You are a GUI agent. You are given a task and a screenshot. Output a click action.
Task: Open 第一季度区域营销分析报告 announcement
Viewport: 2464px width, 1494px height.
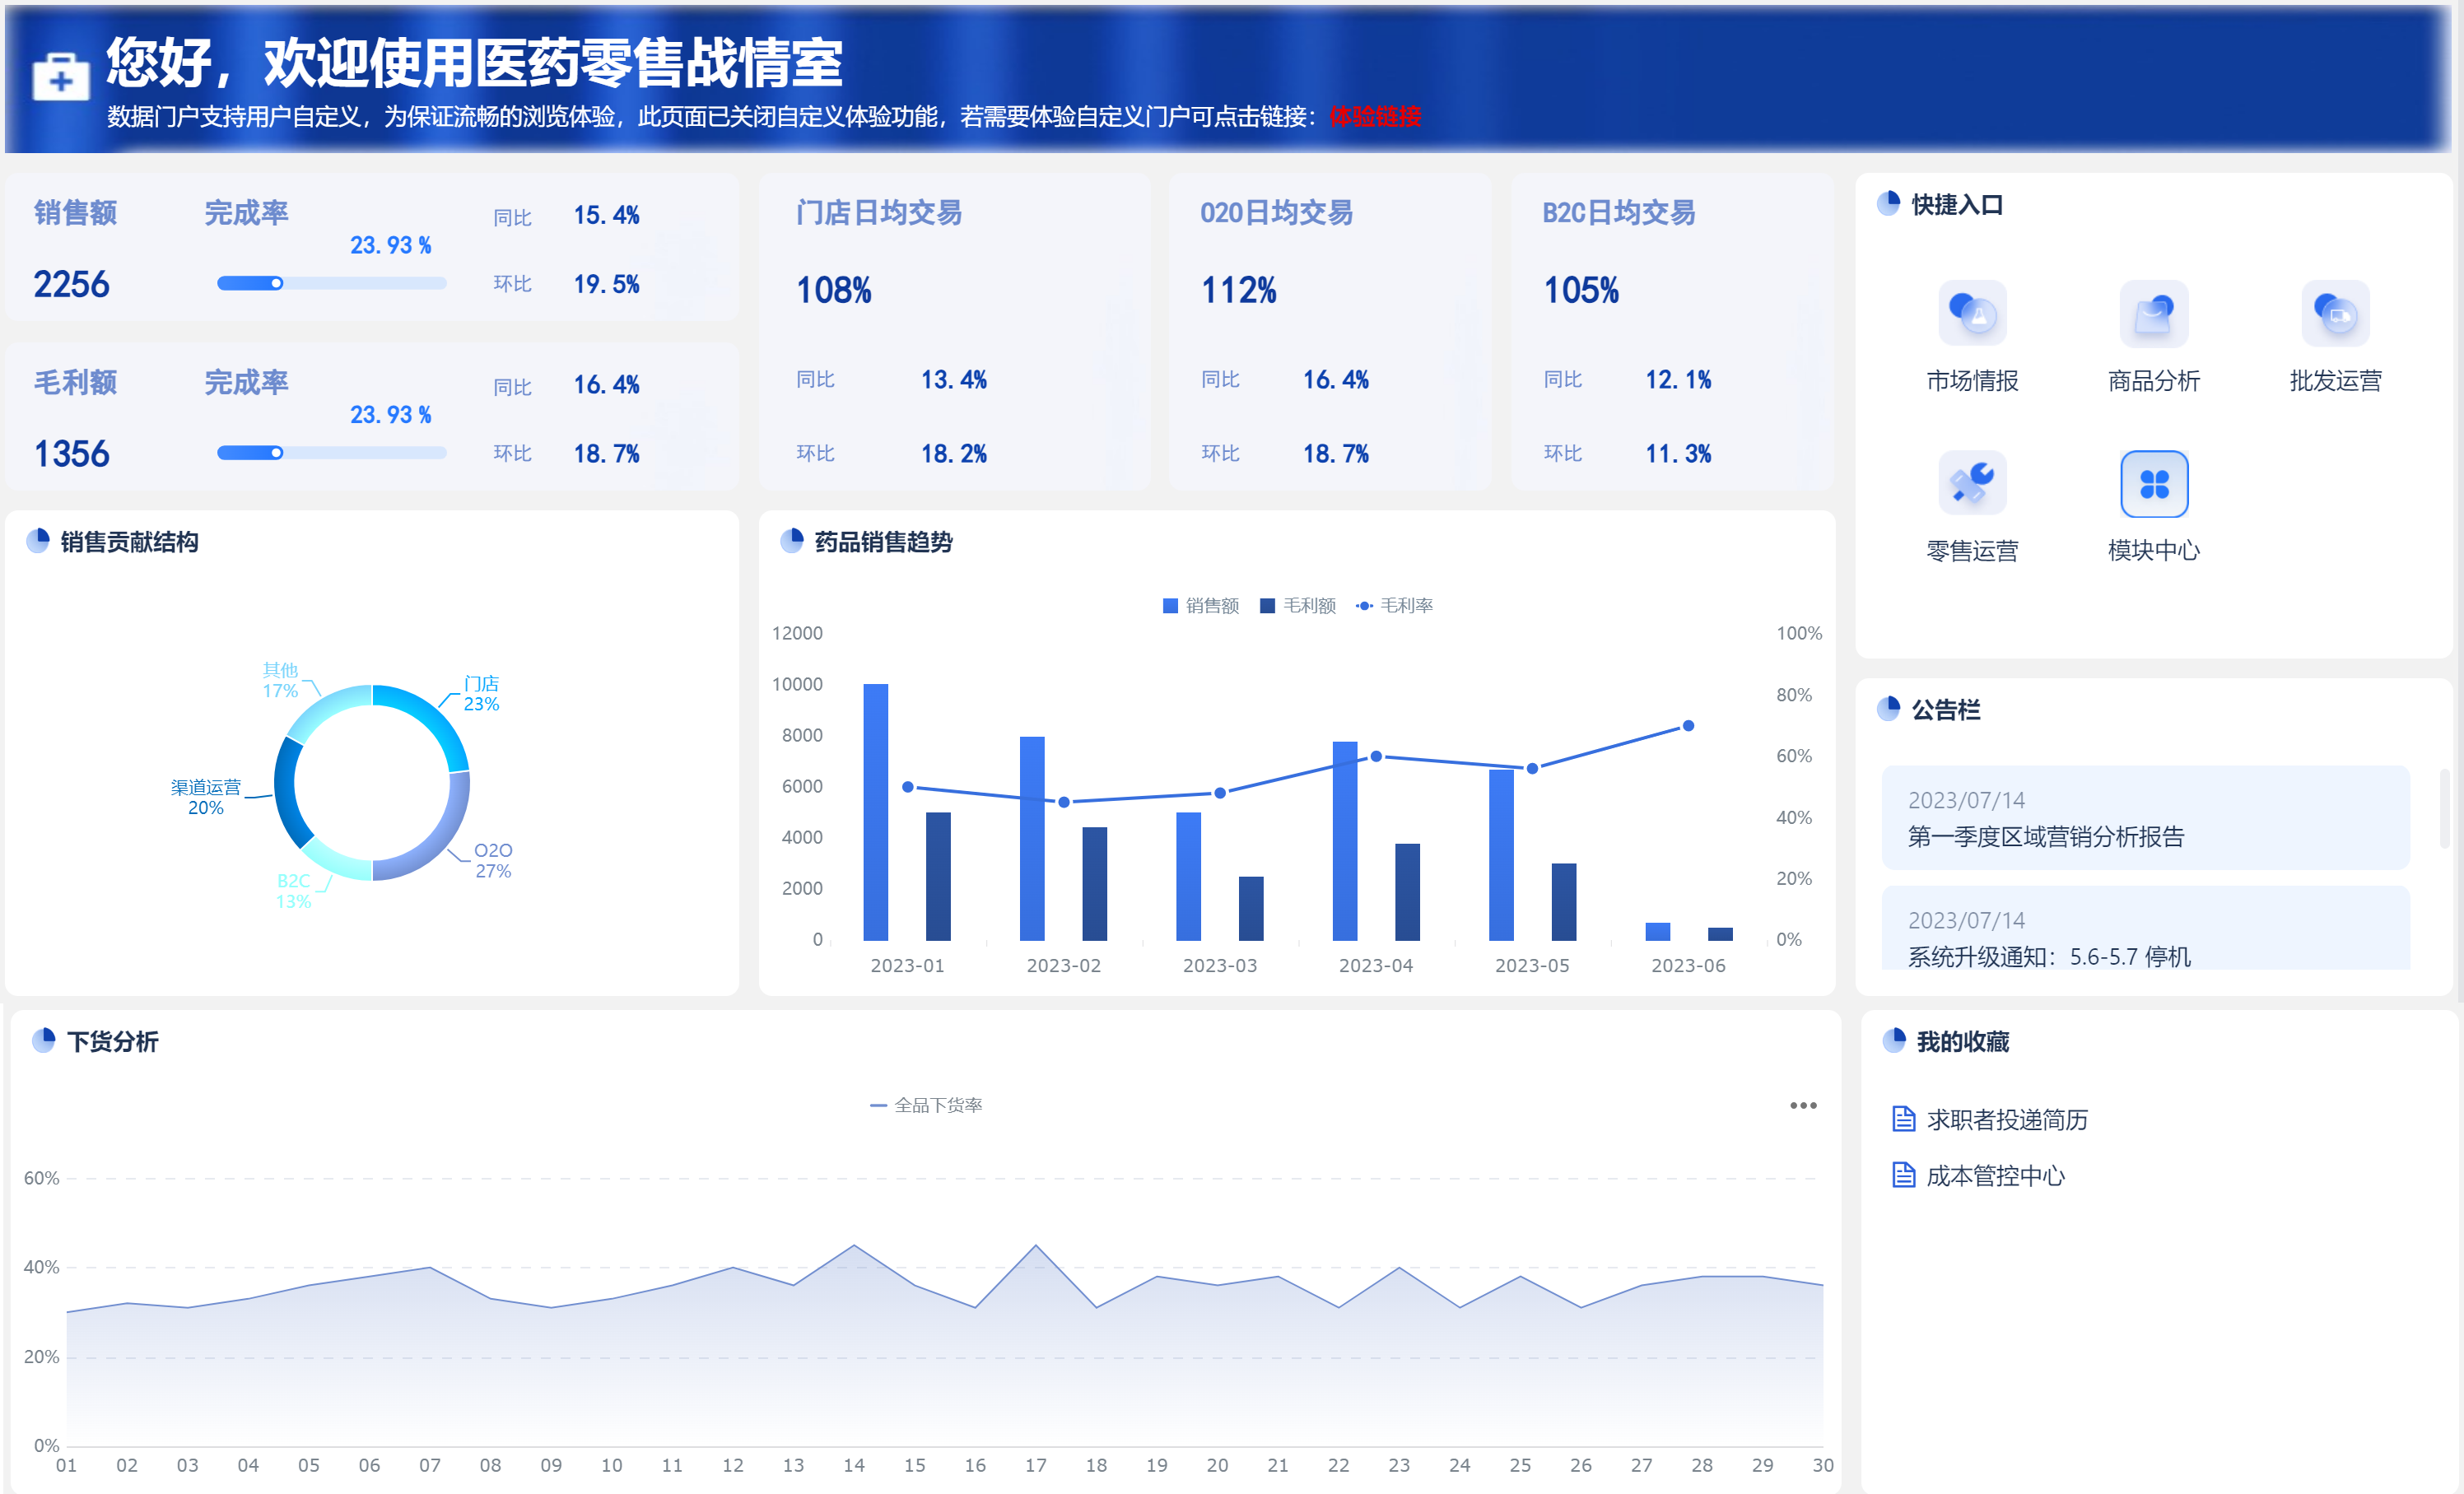tap(2045, 836)
